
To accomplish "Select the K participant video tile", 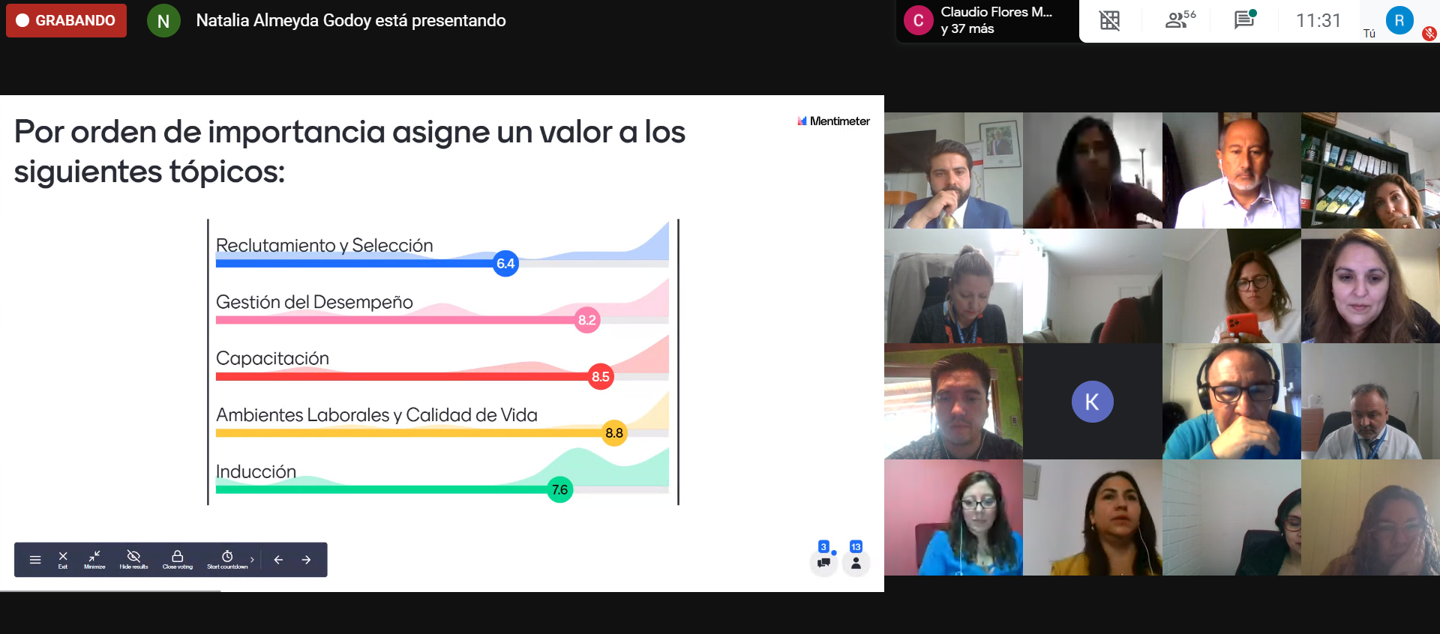I will 1092,402.
